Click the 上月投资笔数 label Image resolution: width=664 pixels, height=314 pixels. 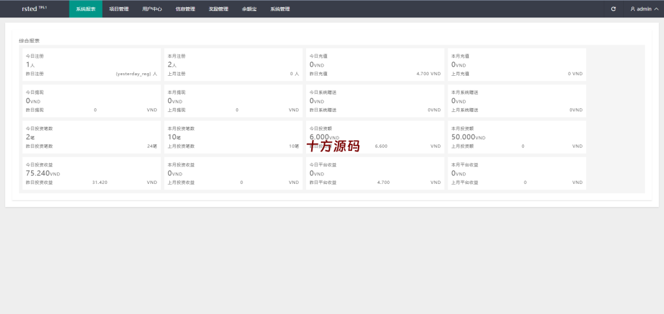click(181, 147)
